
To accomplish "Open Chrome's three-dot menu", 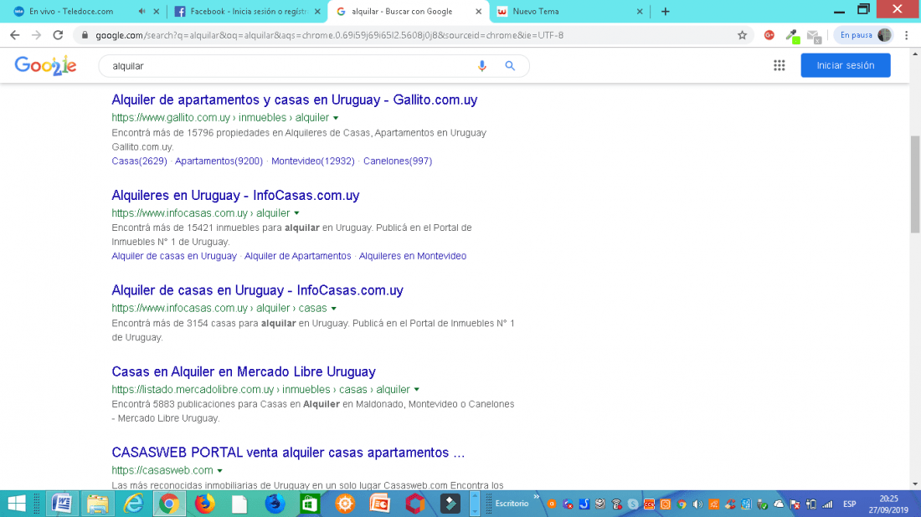I will [907, 35].
